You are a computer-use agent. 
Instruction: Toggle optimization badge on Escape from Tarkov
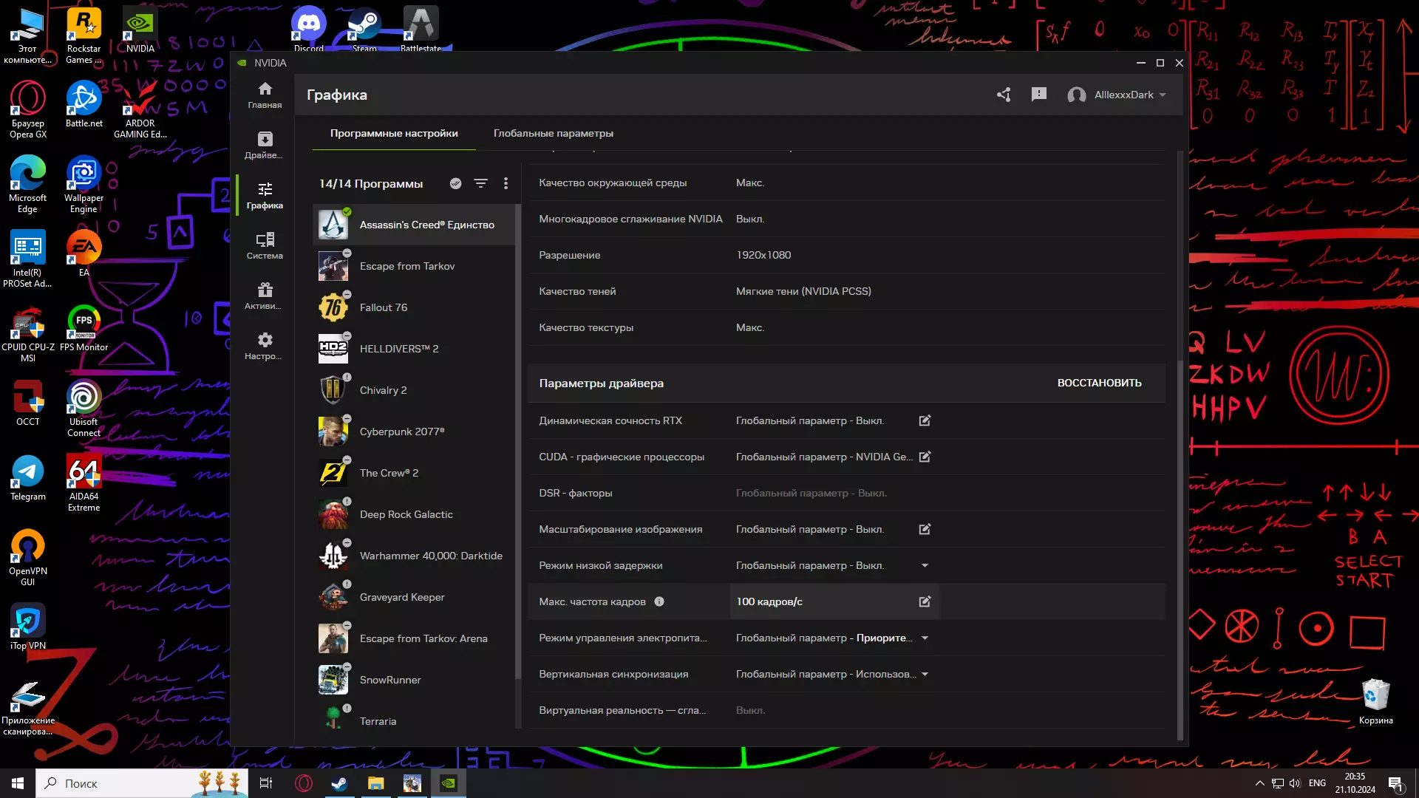point(347,253)
